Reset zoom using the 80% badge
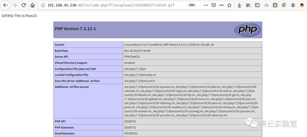Screen dimensions: 307x137 (192, 5)
